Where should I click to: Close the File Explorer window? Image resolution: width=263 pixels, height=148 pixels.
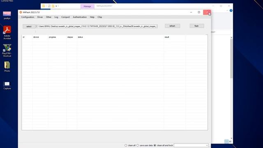pos(229,6)
